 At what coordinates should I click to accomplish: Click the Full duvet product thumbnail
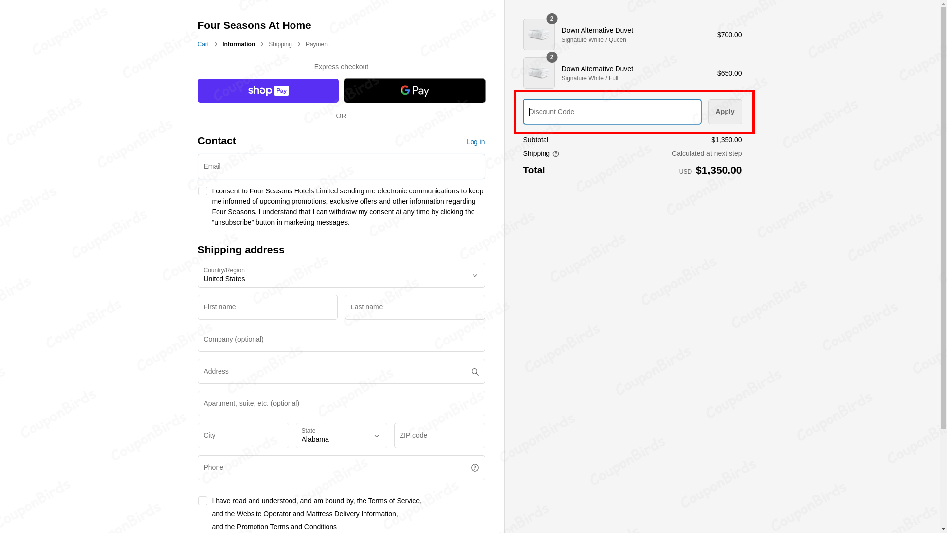click(x=539, y=73)
